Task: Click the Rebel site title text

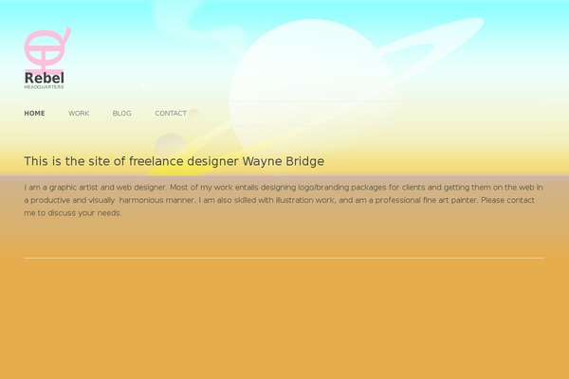Action: 45,78
